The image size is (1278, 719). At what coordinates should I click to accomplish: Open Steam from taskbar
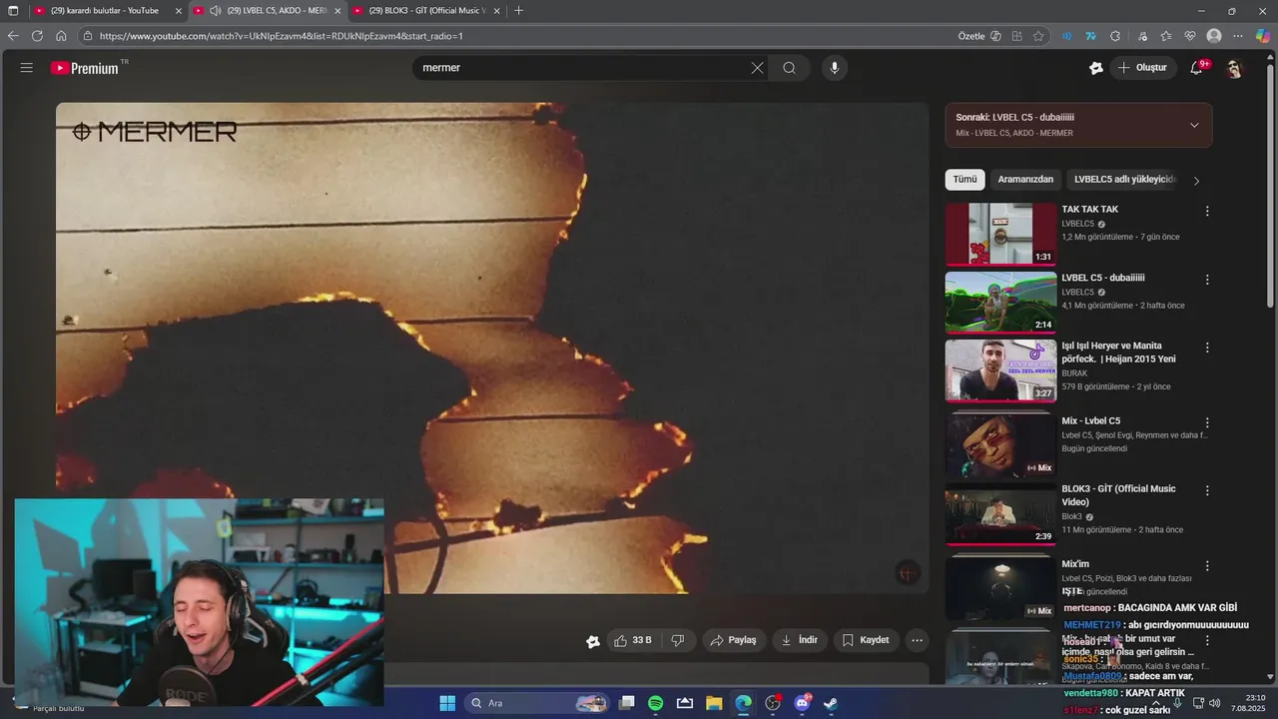831,703
